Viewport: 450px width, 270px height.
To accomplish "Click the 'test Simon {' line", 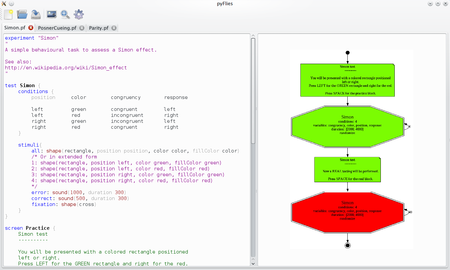I will [x=23, y=85].
